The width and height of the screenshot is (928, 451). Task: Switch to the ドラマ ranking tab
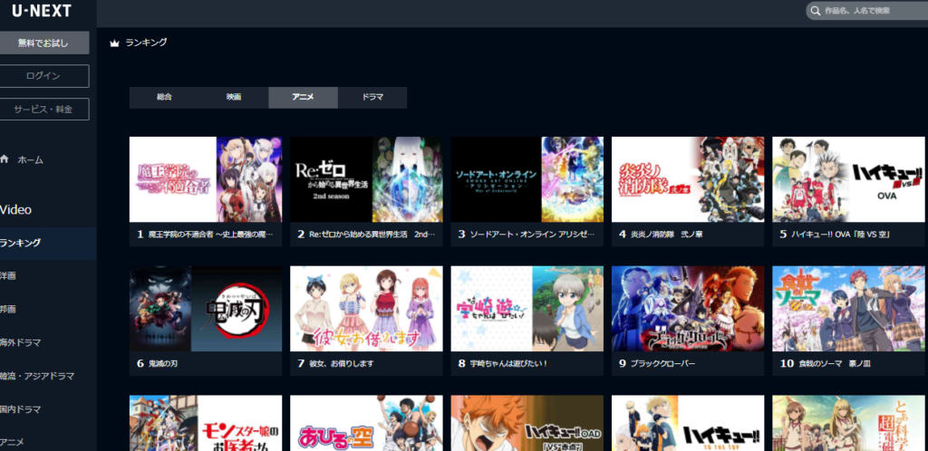[x=372, y=98]
